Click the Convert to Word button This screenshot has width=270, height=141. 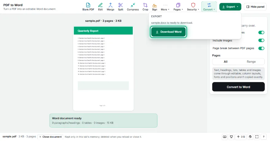tap(238, 87)
